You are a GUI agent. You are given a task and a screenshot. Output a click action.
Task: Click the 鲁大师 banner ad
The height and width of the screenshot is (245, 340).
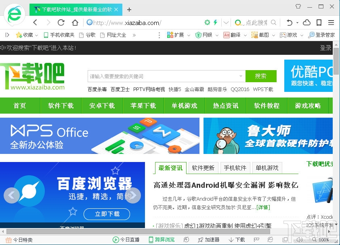pos(268,136)
